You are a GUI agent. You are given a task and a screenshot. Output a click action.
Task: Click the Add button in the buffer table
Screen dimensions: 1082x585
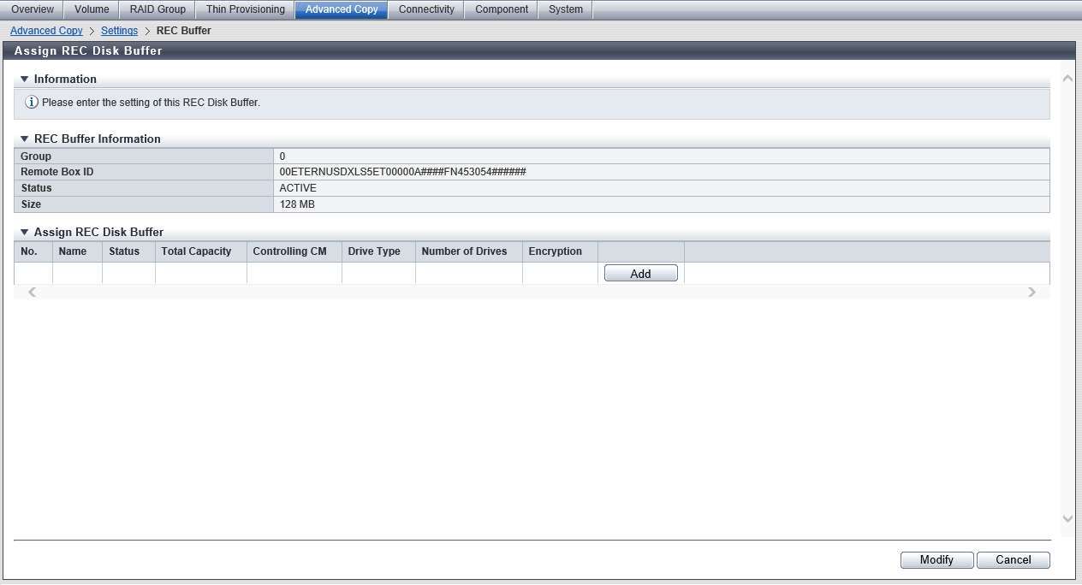pyautogui.click(x=640, y=272)
